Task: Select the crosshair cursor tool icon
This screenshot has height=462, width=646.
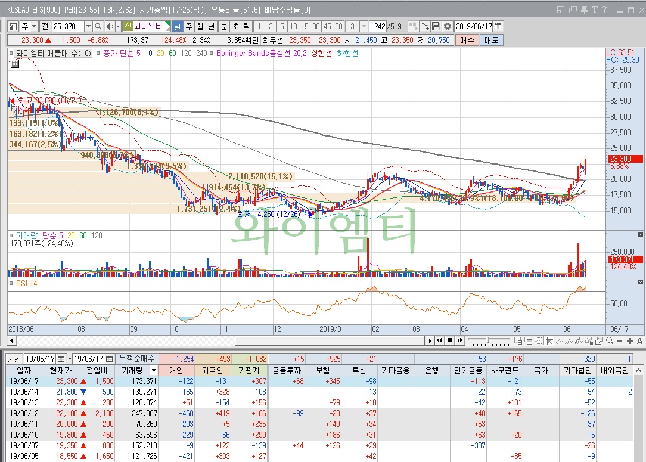Action: coord(549,340)
